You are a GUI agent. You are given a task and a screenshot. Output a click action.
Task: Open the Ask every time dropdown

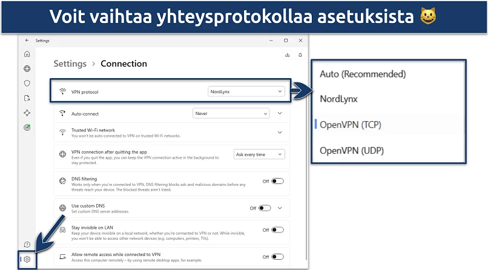click(259, 154)
